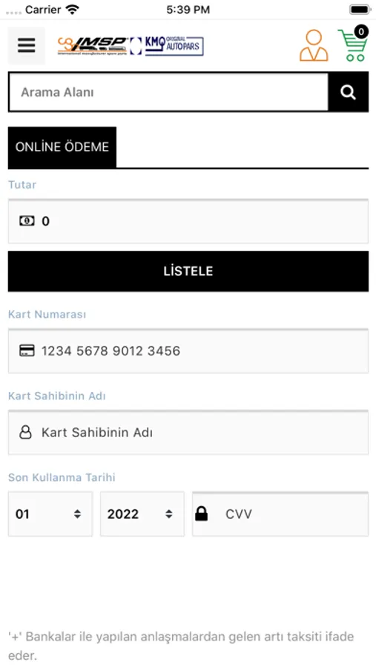
Task: Tap the cash icon in Tutar field
Action: point(27,220)
